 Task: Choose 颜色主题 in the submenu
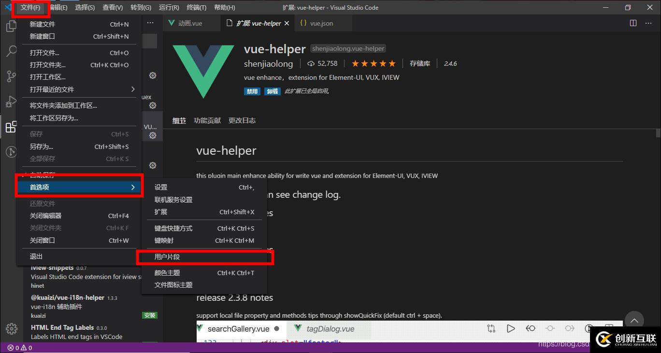[204, 273]
